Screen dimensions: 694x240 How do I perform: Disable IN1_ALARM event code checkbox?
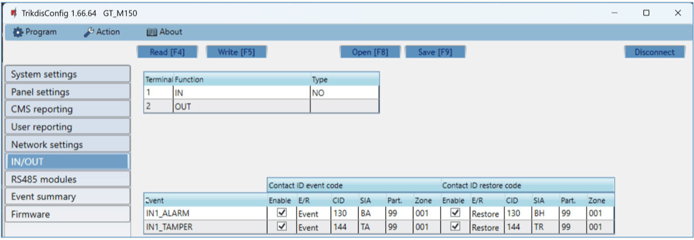click(x=282, y=213)
